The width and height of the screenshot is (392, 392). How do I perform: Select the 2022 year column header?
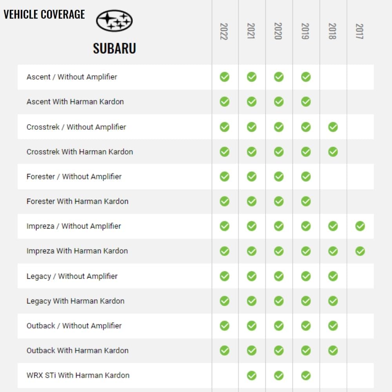click(224, 31)
